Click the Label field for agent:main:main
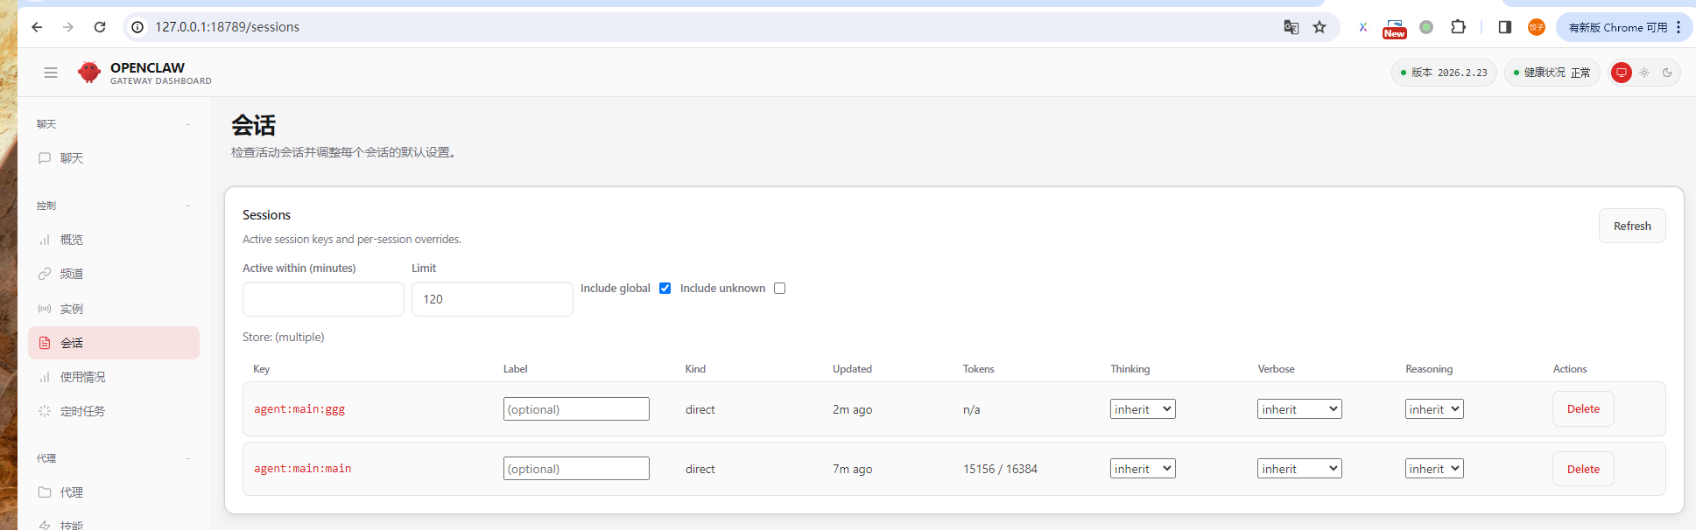The height and width of the screenshot is (530, 1696). pos(576,469)
